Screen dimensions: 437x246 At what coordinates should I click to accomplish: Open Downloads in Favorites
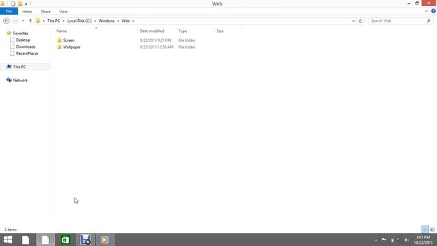point(25,46)
